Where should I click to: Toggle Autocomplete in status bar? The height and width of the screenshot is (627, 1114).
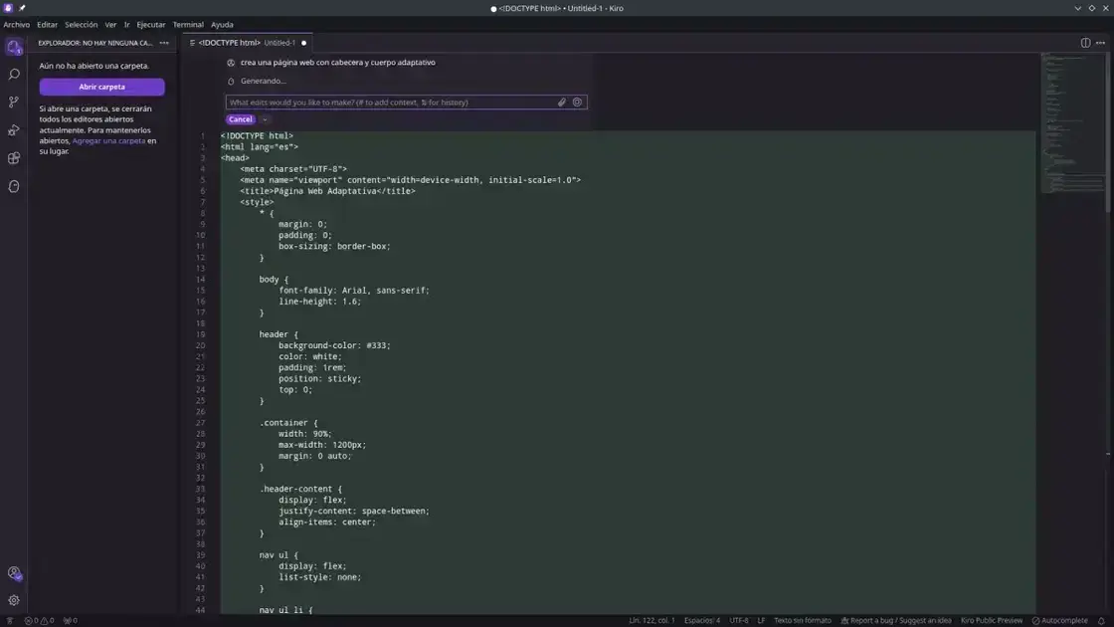(x=1059, y=621)
